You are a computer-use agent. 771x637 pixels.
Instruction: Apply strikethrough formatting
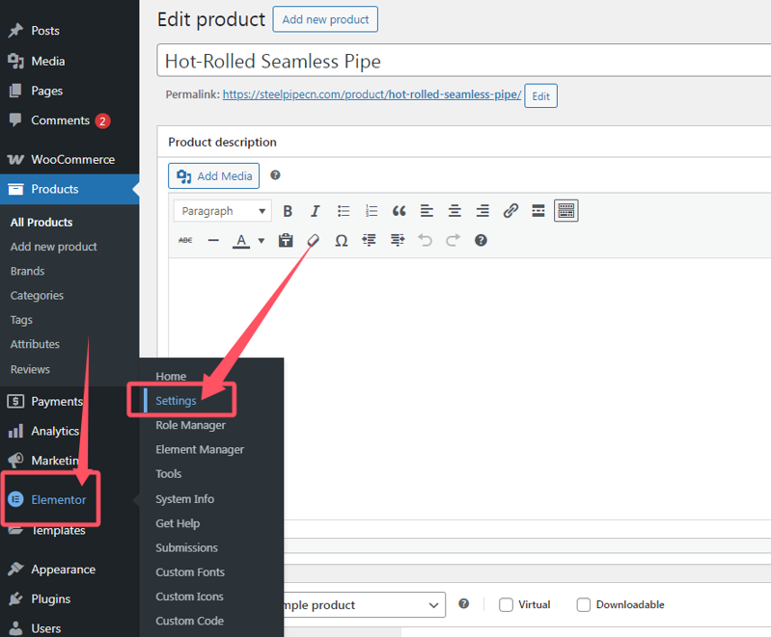coord(185,240)
